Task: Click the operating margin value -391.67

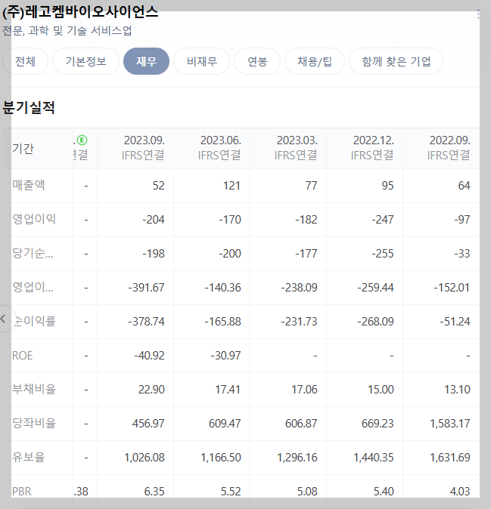Action: point(146,288)
